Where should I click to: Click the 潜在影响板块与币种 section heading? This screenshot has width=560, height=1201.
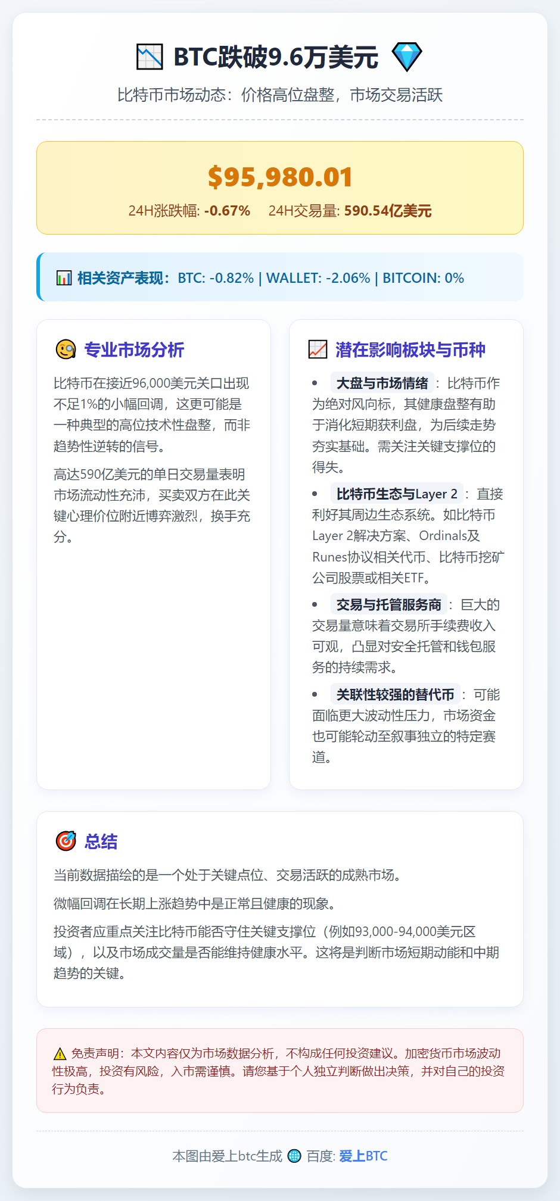[x=410, y=350]
